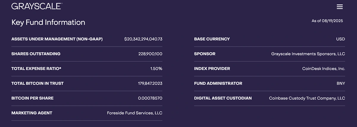The height and width of the screenshot is (127, 357).
Task: Click the As of 08/19/2025 date
Action: tap(327, 21)
